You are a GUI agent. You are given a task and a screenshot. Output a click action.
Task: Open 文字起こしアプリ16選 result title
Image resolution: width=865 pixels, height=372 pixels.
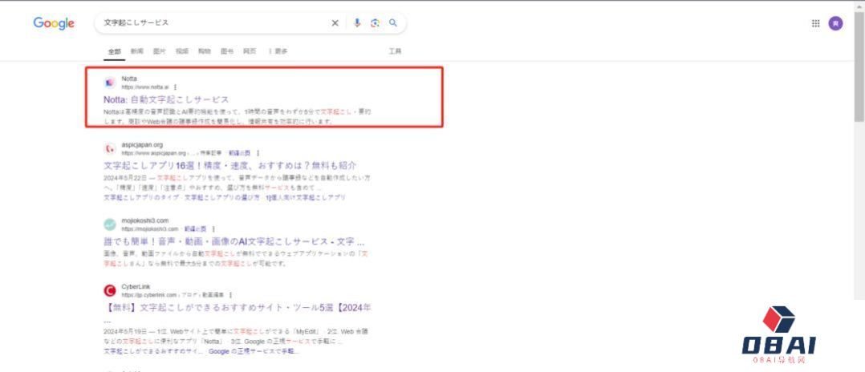pyautogui.click(x=230, y=165)
